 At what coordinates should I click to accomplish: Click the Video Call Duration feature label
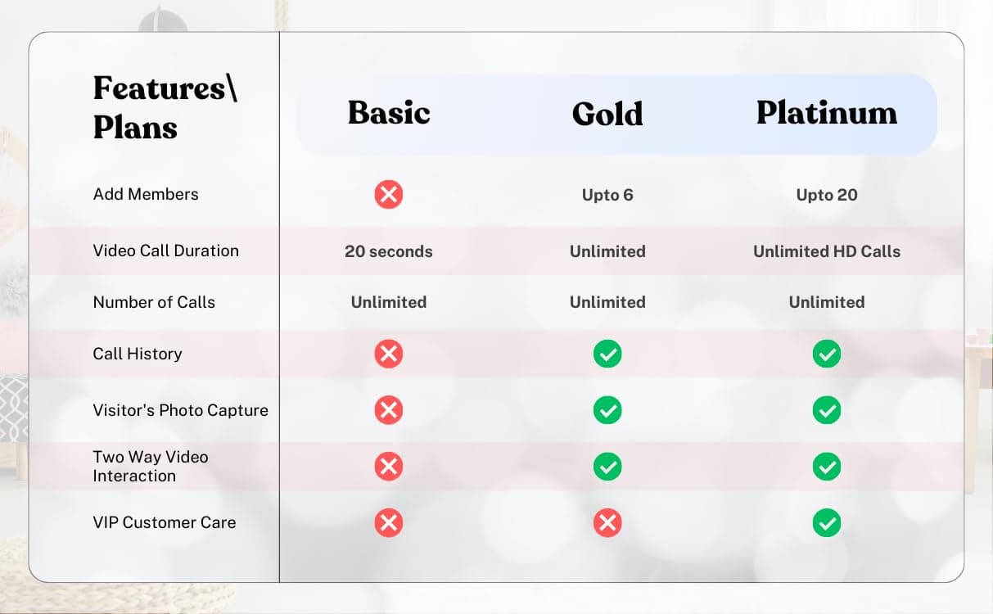point(166,251)
